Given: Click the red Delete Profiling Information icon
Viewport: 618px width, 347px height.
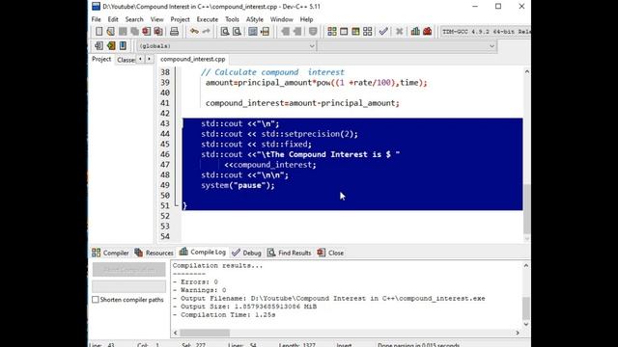Looking at the screenshot, I should [x=427, y=32].
